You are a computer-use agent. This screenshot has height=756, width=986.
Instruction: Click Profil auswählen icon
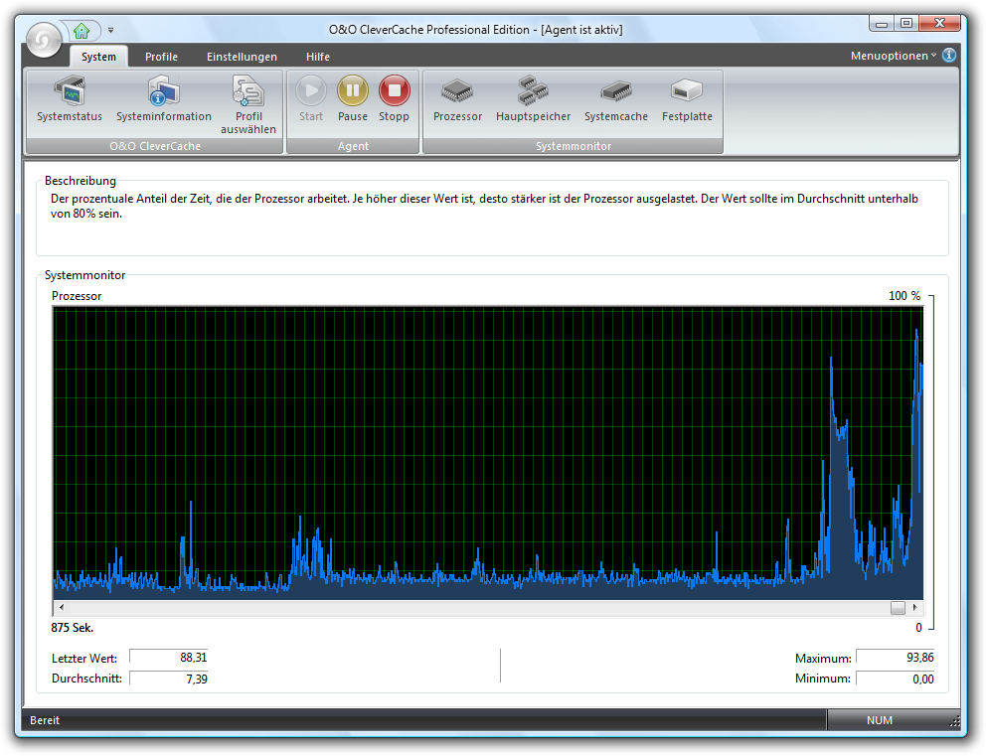(248, 105)
